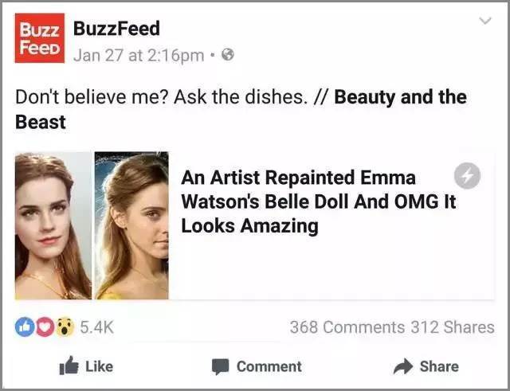This screenshot has width=510, height=391.
Task: Open the Jan 27 at 2:16pm timestamp
Action: (139, 55)
